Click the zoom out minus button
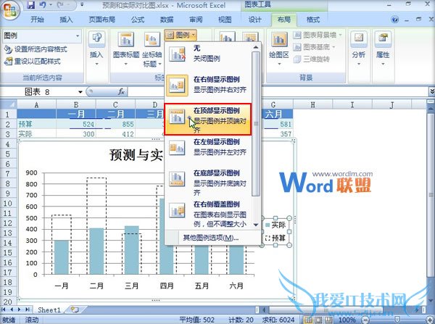This screenshot has height=324, width=435. [366, 320]
